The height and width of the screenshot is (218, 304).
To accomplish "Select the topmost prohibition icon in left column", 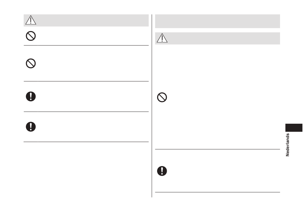I will (31, 36).
